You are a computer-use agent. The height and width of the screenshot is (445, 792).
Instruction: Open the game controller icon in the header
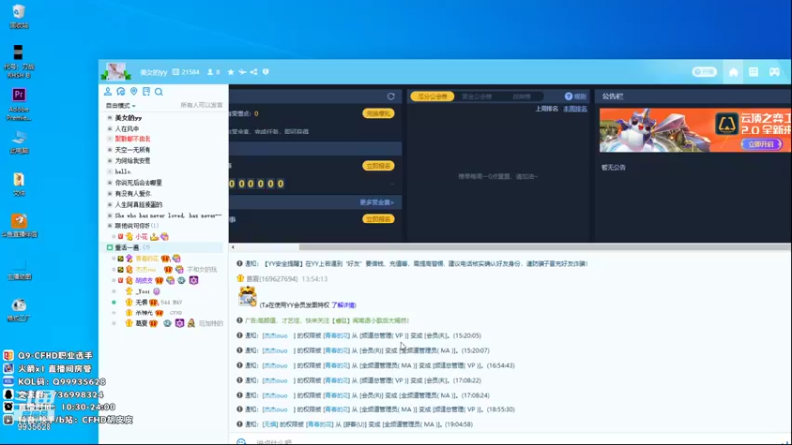click(774, 72)
